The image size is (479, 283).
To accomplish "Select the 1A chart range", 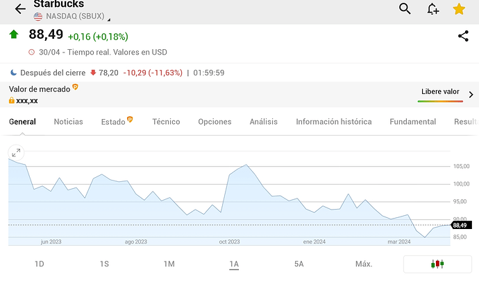I will 234,264.
